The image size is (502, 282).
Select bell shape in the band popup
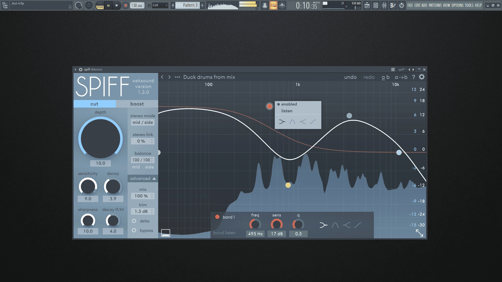tap(292, 122)
